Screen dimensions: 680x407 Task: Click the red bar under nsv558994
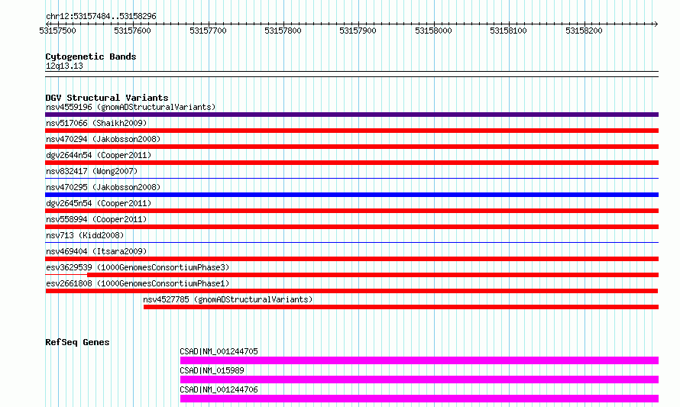[351, 227]
